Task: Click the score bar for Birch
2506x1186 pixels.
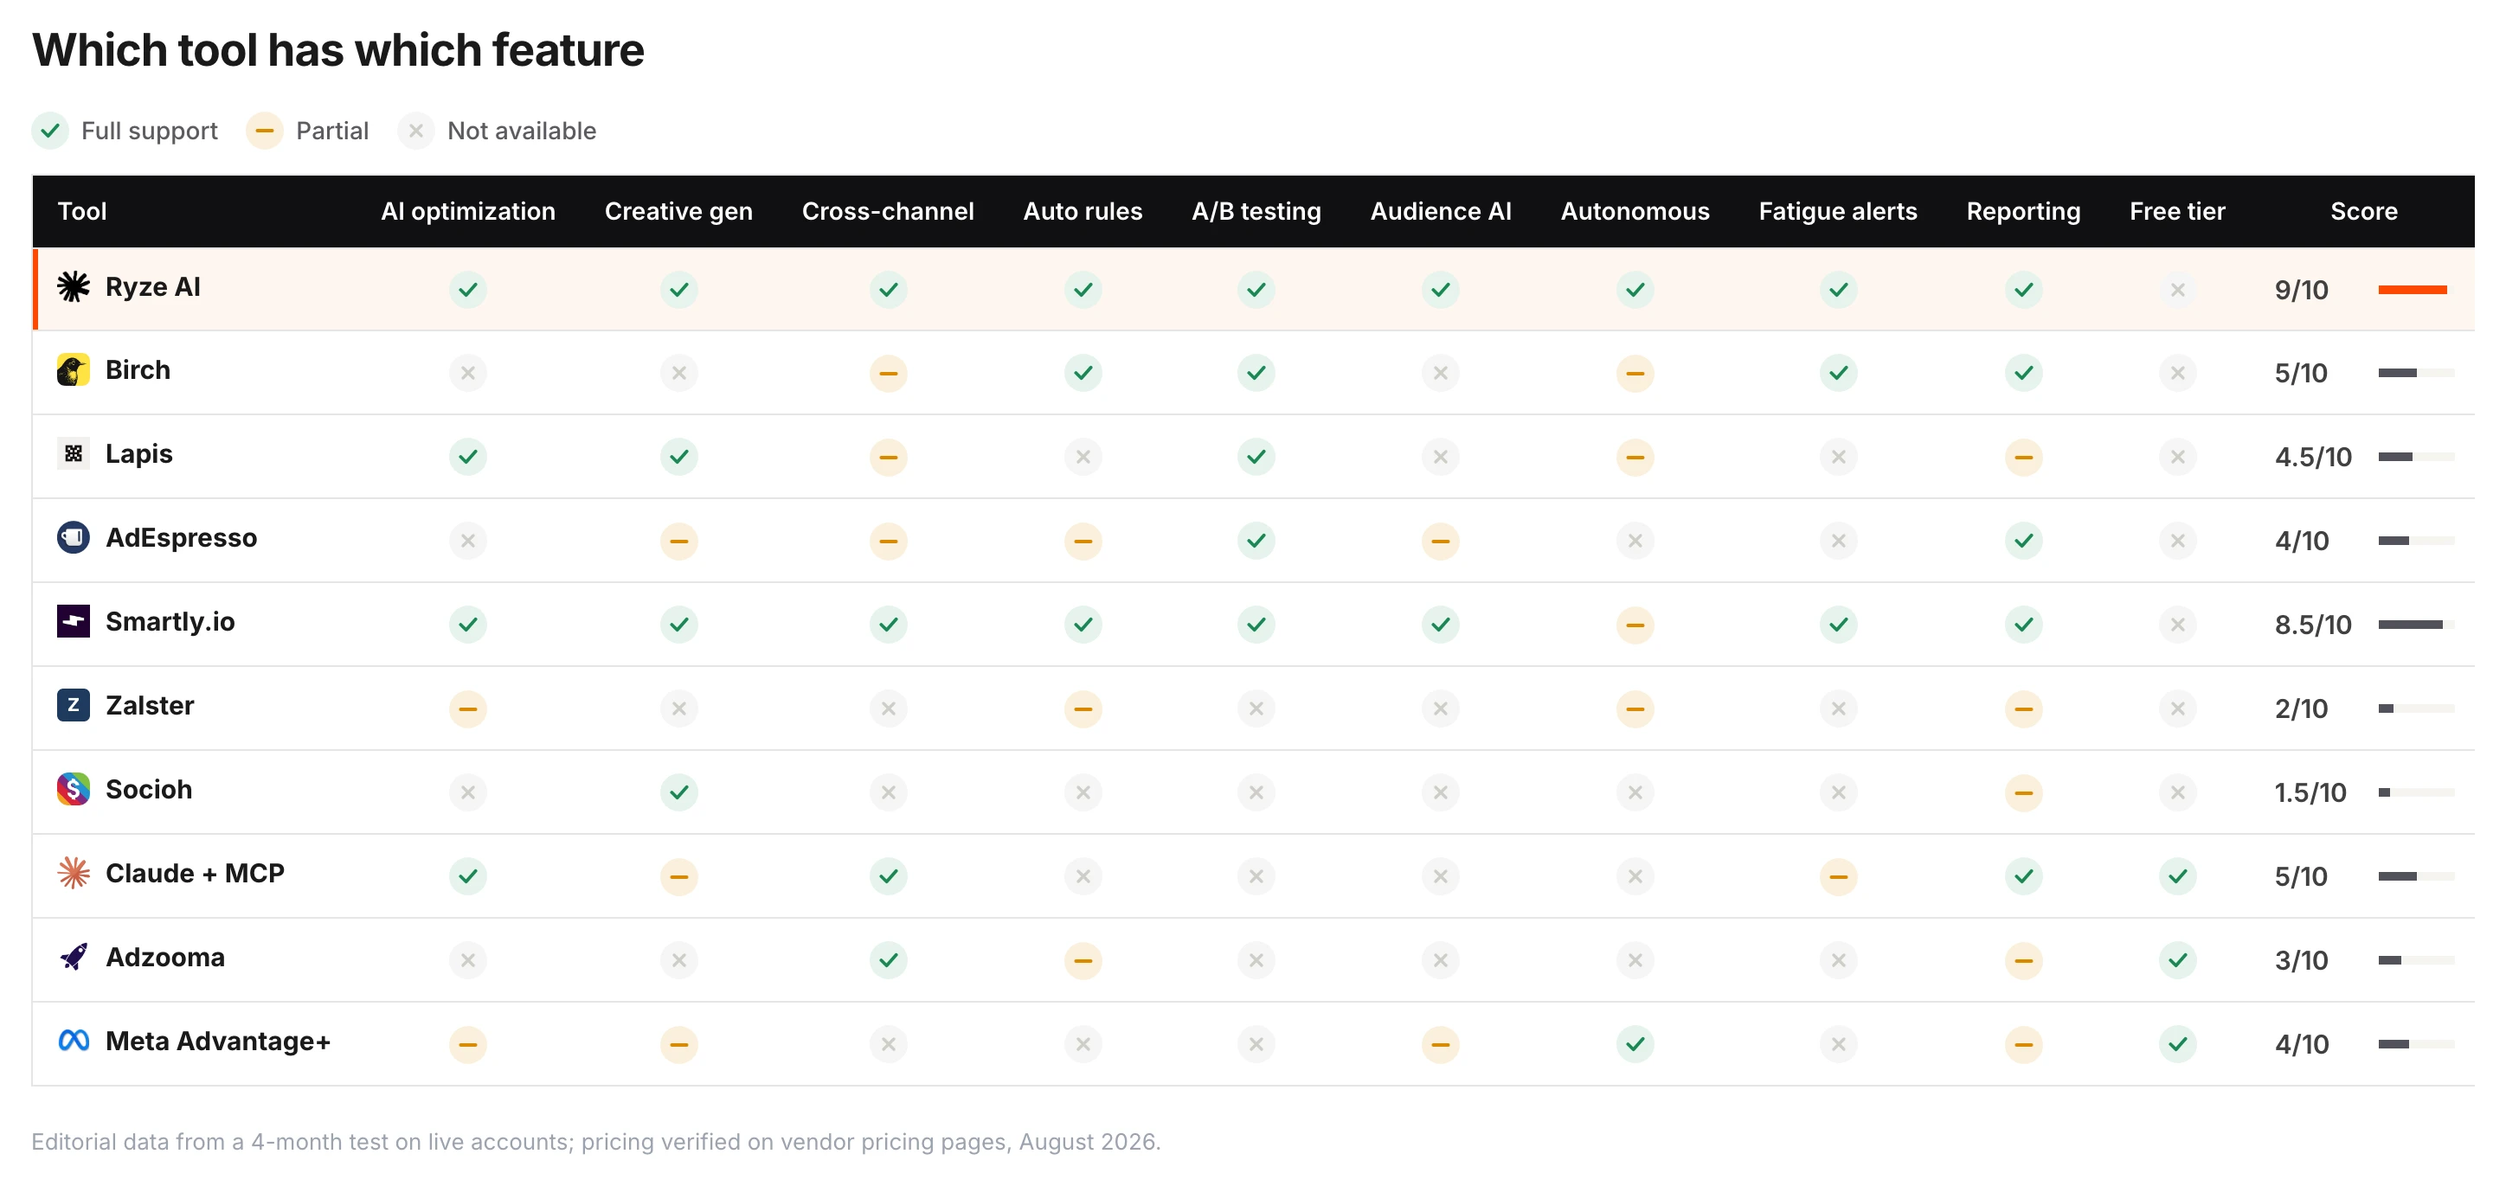Action: tap(2417, 374)
